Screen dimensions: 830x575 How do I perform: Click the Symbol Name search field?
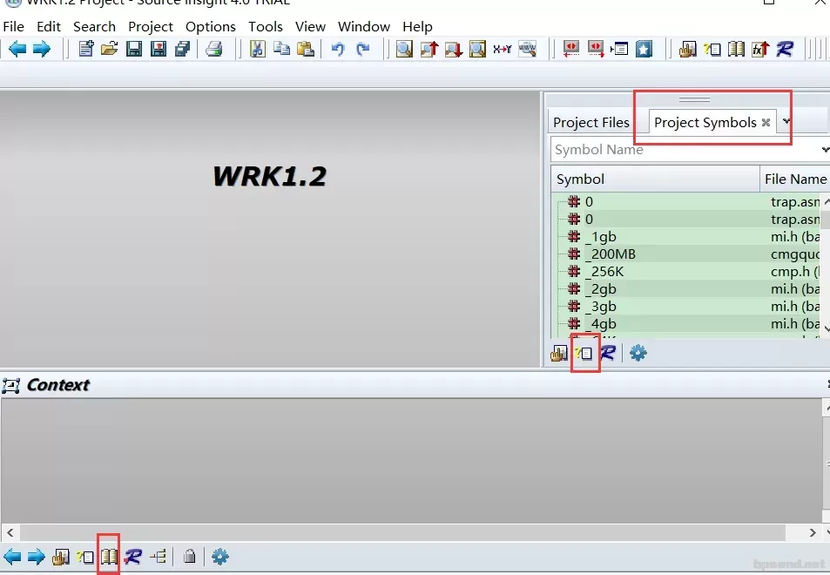point(685,150)
